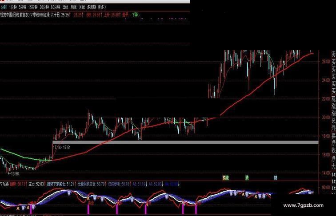336x216 pixels.
Task: Switch to the 分时 timeframe tab
Action: tap(4, 7)
